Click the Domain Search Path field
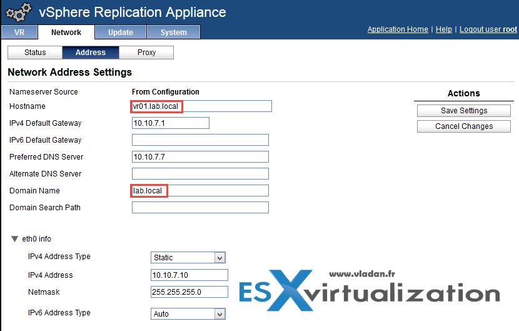Image resolution: width=519 pixels, height=331 pixels. [x=200, y=207]
